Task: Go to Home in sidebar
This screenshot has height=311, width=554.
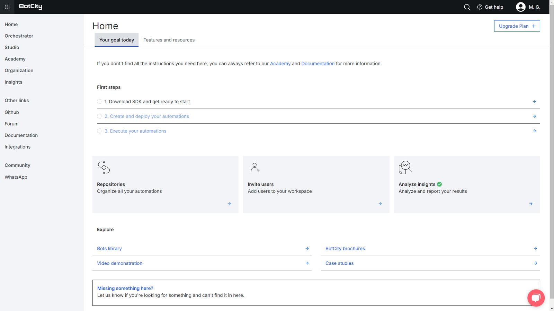Action: (x=11, y=25)
